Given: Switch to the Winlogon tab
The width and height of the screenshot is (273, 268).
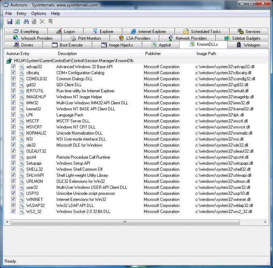Looking at the screenshot, I should tap(248, 45).
